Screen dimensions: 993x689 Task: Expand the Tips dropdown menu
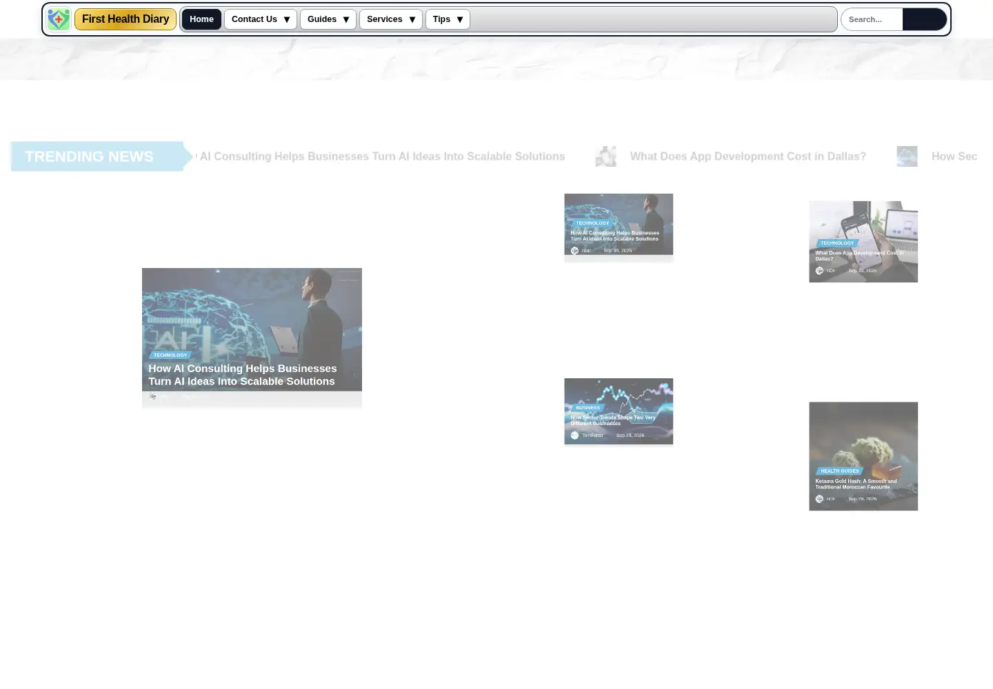coord(448,19)
